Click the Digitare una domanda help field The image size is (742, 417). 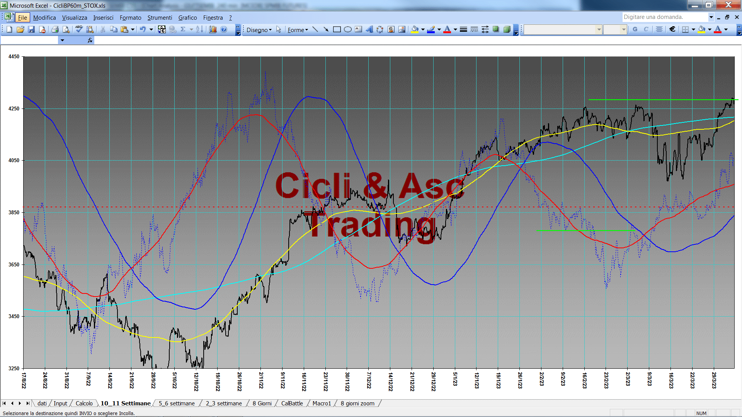tap(665, 17)
